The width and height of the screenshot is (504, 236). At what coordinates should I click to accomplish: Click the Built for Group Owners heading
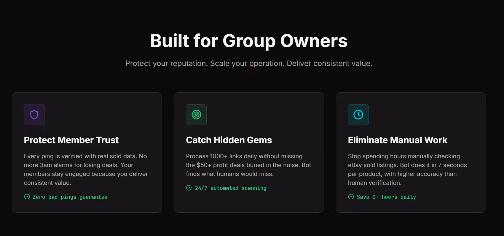point(249,41)
